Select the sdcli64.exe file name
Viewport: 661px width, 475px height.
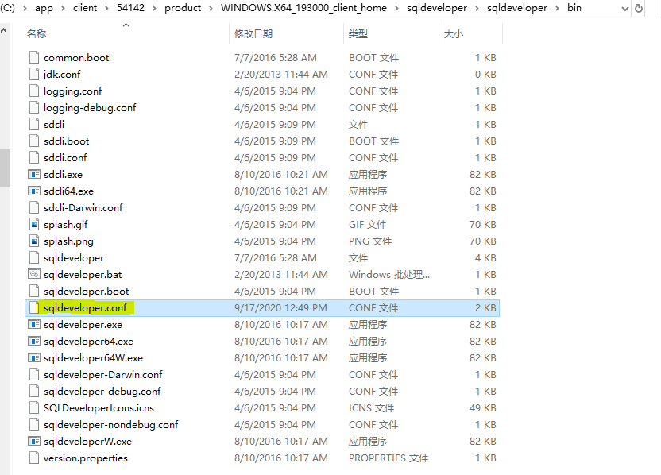click(x=68, y=191)
